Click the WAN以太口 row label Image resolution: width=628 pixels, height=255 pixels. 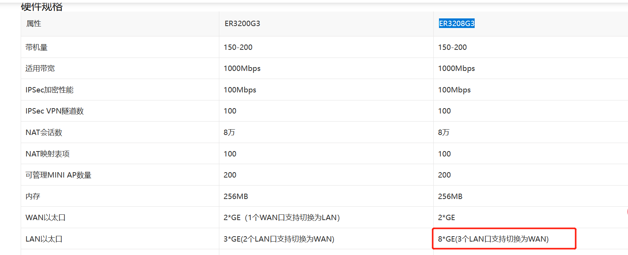tap(46, 217)
